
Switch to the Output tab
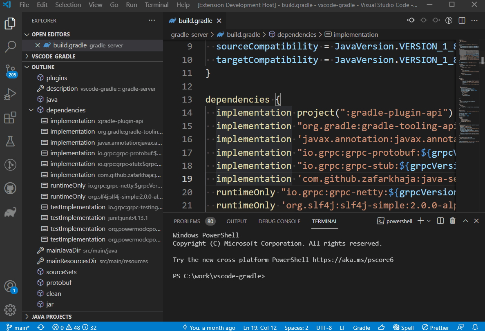[237, 221]
